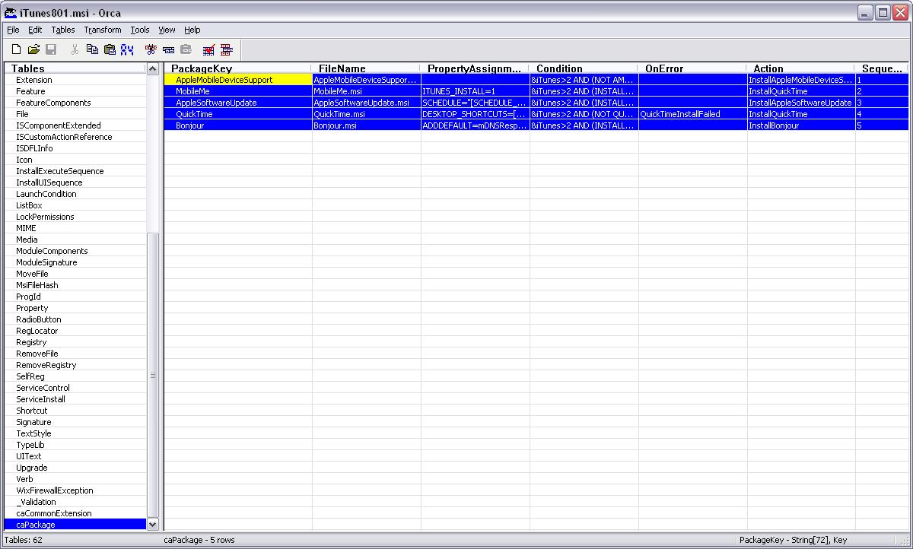Screen dimensions: 913x549
Task: Click the Copy Row icon
Action: pos(168,49)
